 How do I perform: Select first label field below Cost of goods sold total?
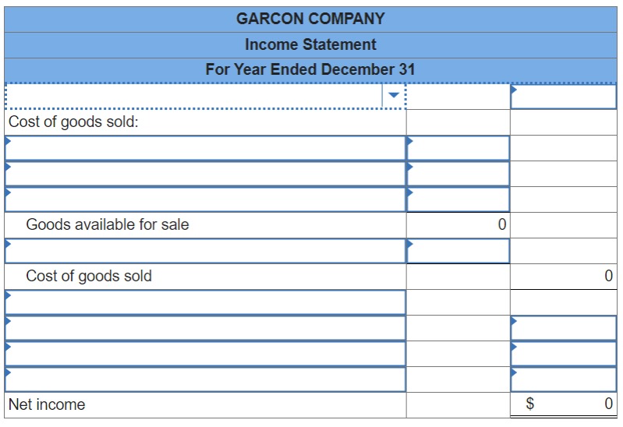click(205, 302)
